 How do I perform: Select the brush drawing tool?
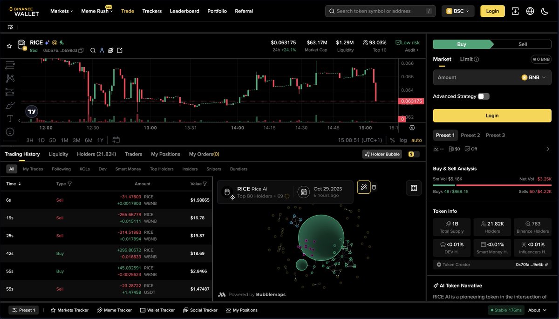(9, 105)
